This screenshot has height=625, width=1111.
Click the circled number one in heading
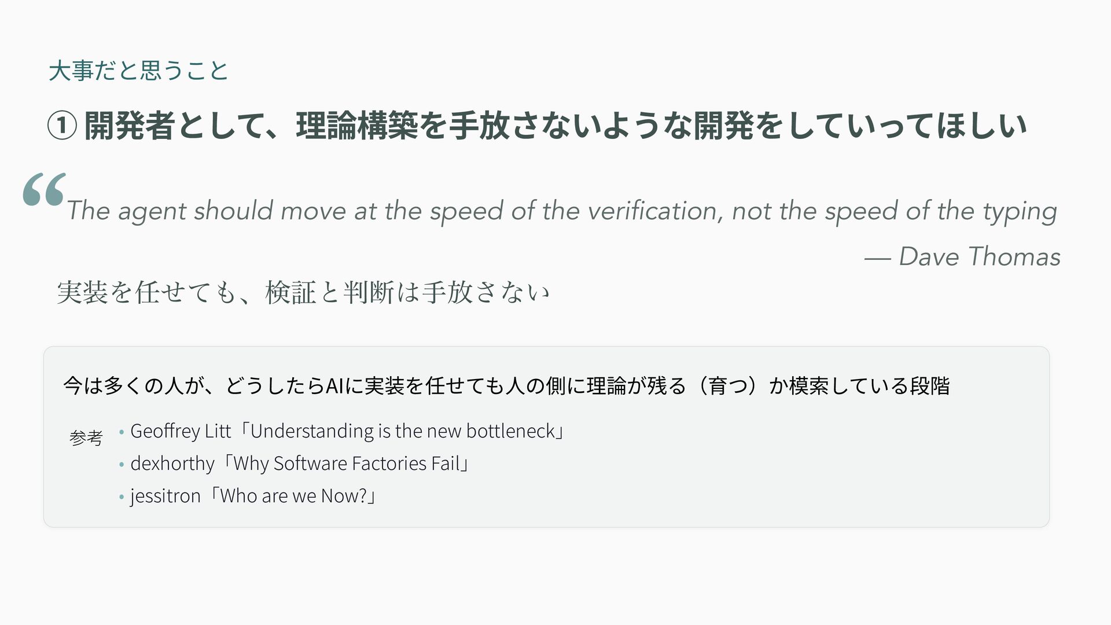[61, 126]
